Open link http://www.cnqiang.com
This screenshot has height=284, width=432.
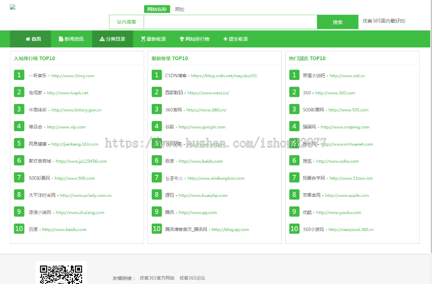pos(345,127)
